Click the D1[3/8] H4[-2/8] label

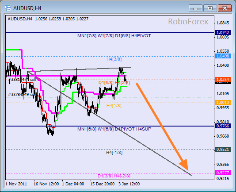[114, 176]
